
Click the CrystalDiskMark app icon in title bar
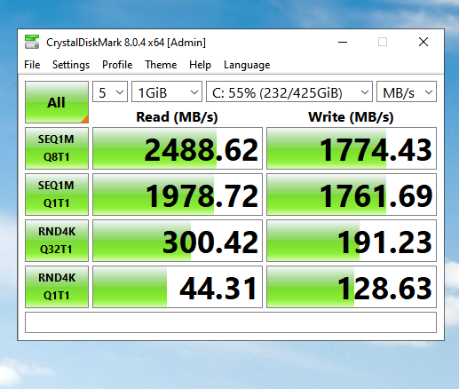pyautogui.click(x=32, y=42)
